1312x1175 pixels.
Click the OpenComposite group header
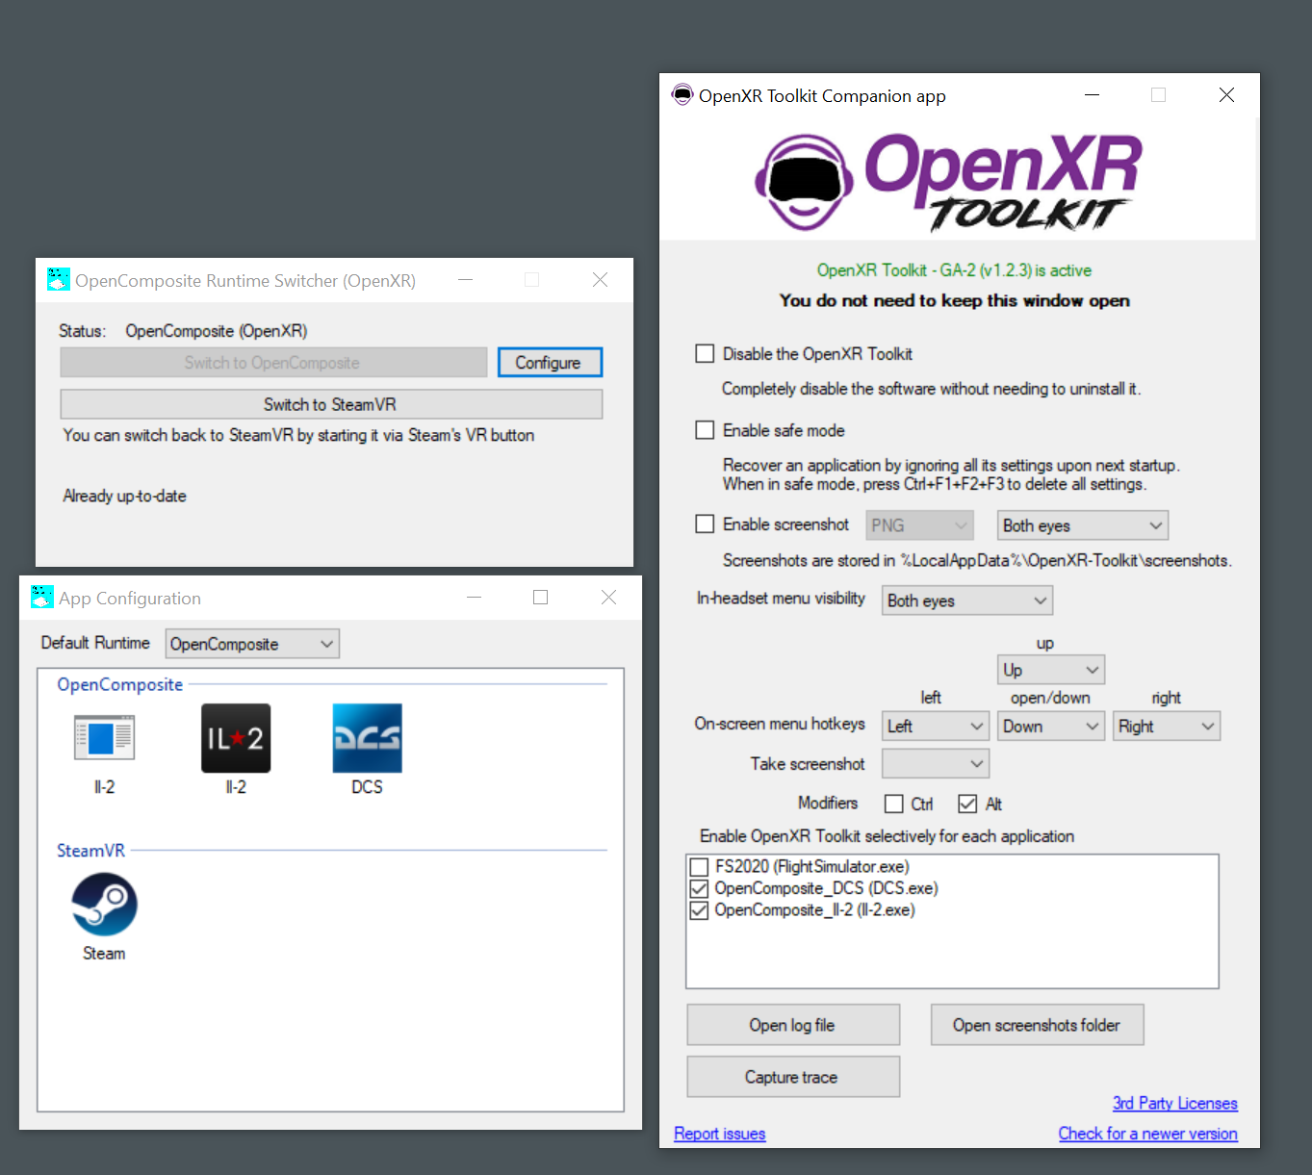point(119,684)
